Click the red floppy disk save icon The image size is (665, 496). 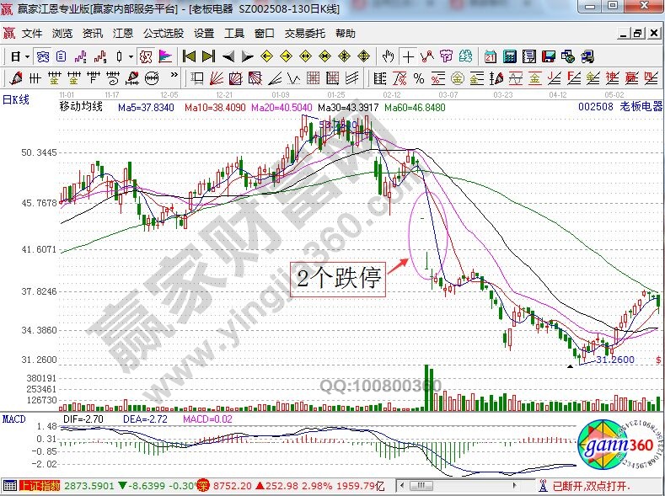click(549, 56)
